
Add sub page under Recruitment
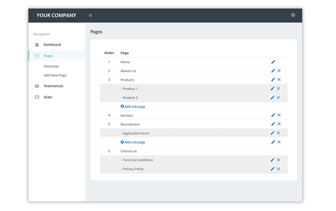click(133, 142)
